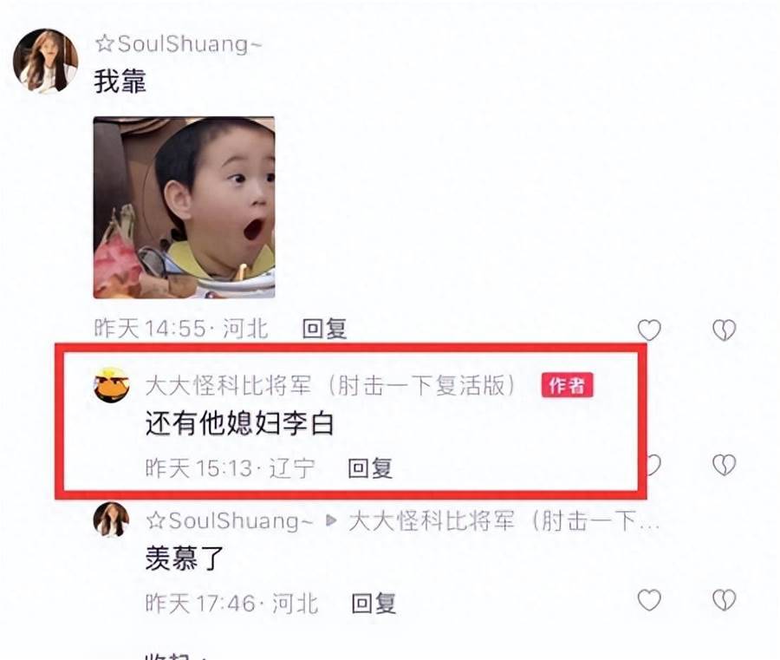The image size is (780, 660).
Task: Open the replied-to username 大大怪科比将军（肘击一下…
Action: 504,520
